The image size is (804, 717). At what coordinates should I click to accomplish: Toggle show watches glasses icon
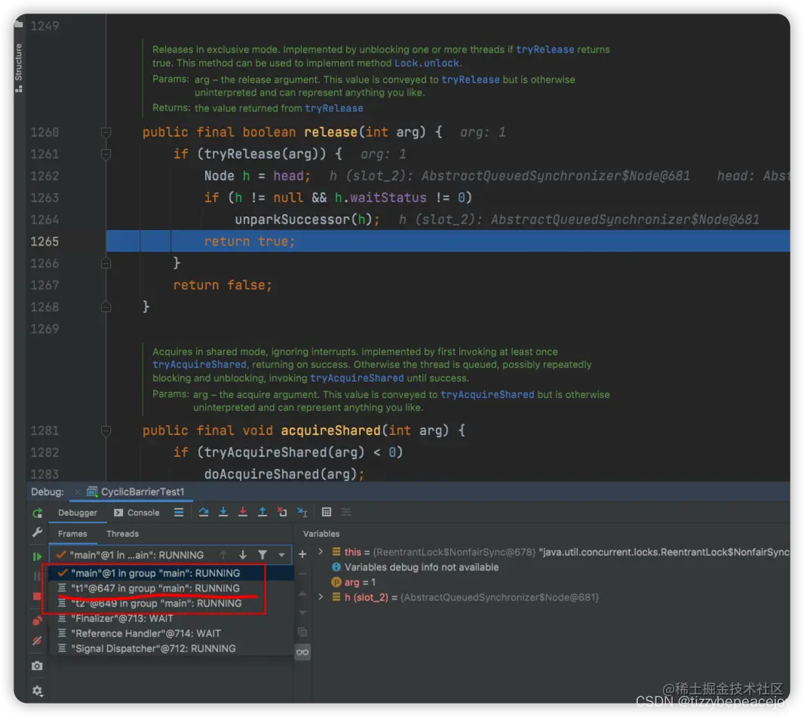(302, 652)
